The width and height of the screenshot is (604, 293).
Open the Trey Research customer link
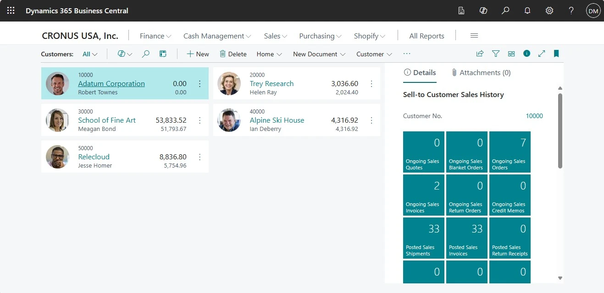click(x=272, y=83)
